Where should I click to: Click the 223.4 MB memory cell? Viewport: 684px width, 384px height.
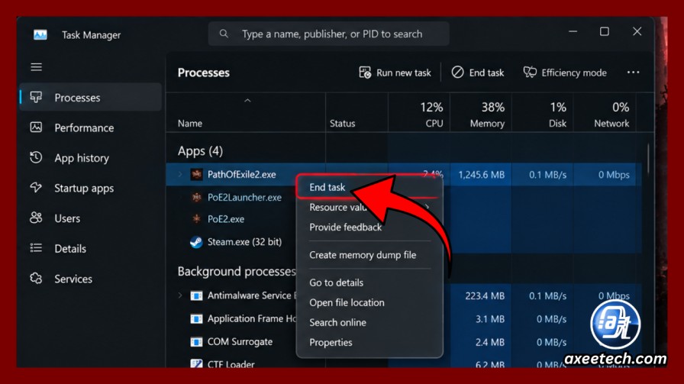coord(485,296)
